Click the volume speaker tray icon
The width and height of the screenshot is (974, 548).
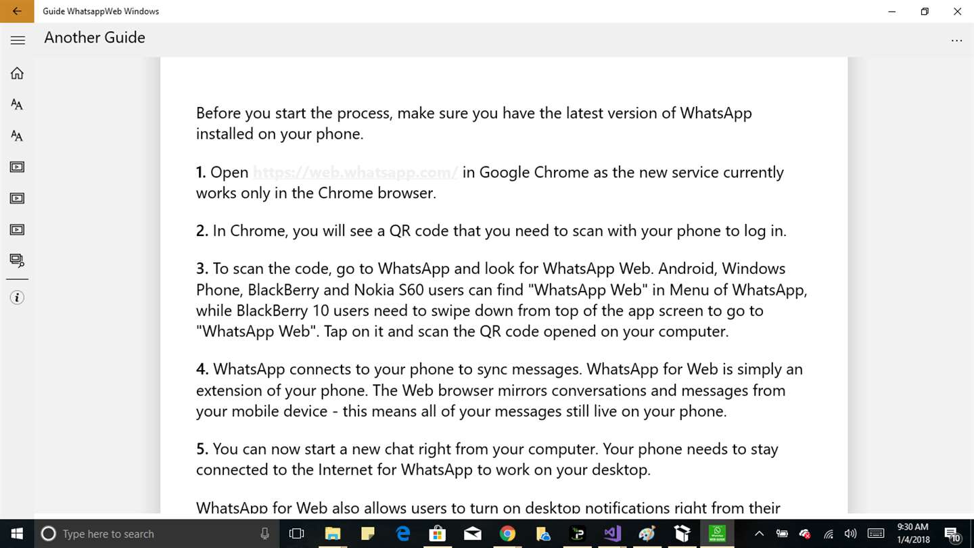(851, 534)
